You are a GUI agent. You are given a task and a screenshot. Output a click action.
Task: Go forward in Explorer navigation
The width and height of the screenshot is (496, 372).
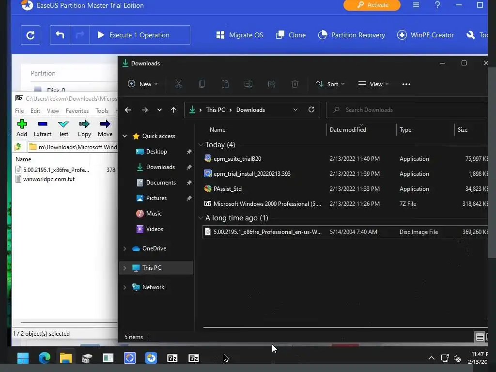point(144,110)
